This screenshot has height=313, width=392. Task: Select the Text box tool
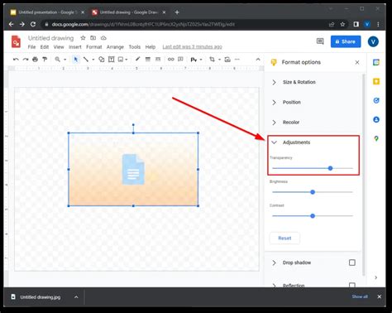(111, 60)
